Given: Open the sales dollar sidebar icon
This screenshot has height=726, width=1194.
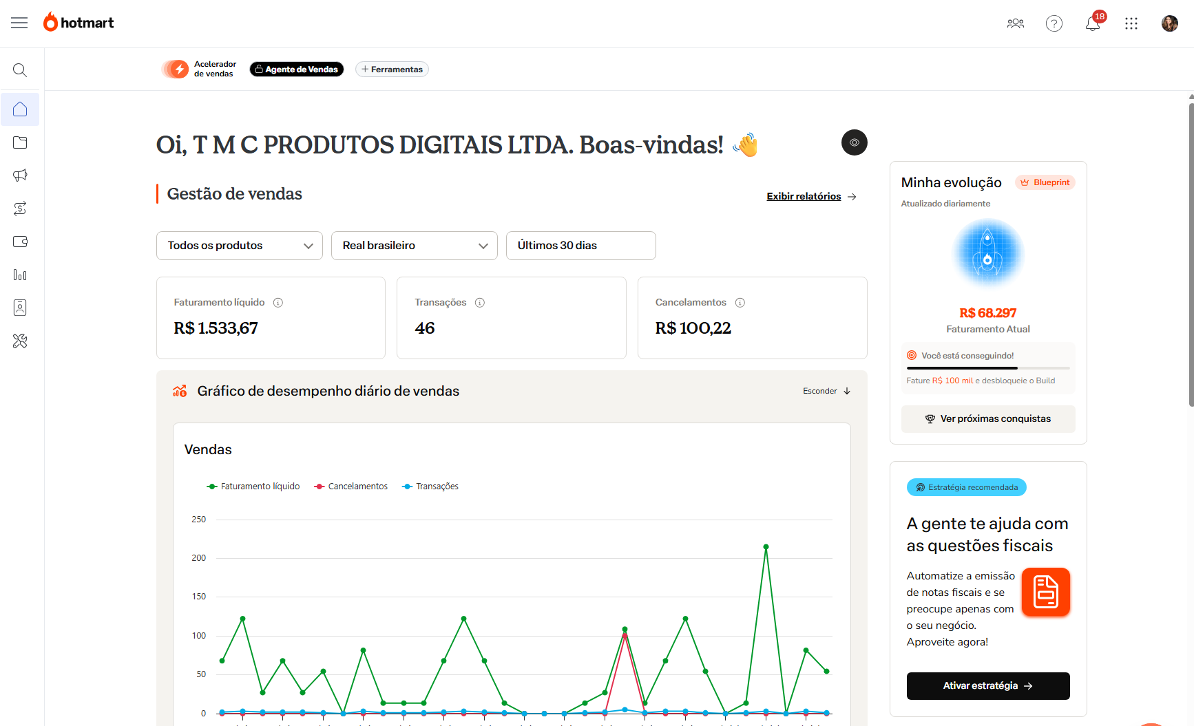Looking at the screenshot, I should pos(20,209).
